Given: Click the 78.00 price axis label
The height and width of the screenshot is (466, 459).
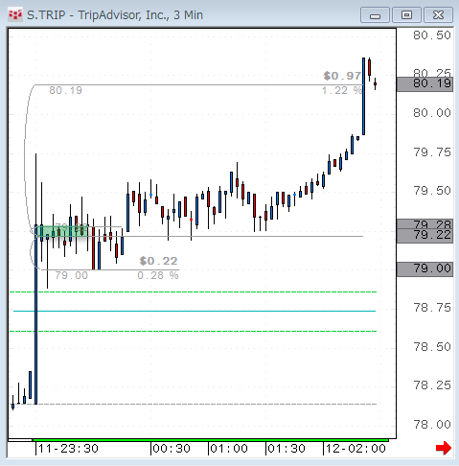Looking at the screenshot, I should click(432, 425).
